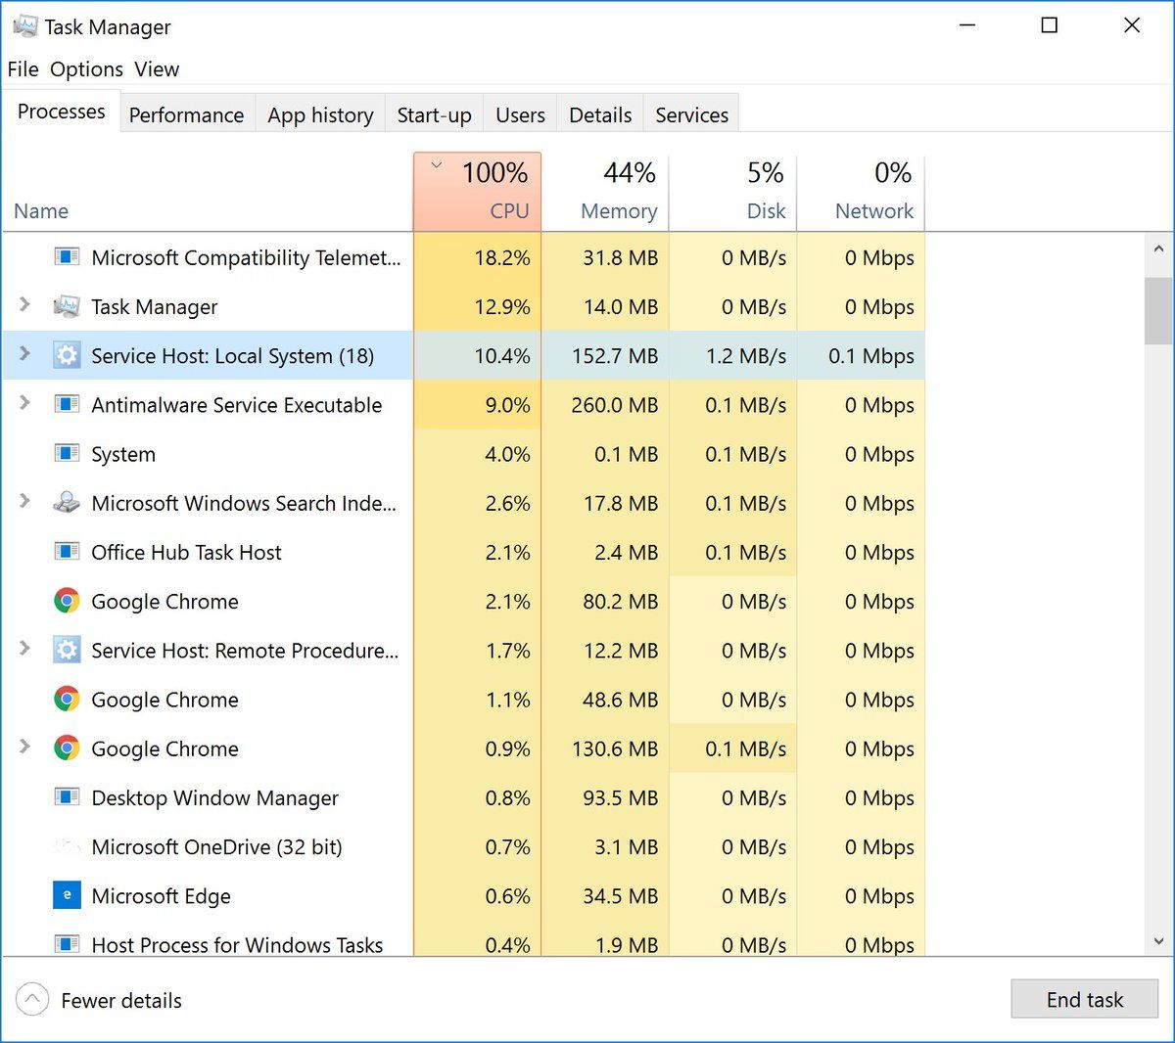This screenshot has height=1043, width=1175.
Task: Click the Antimalware Service Executable icon
Action: 67,404
